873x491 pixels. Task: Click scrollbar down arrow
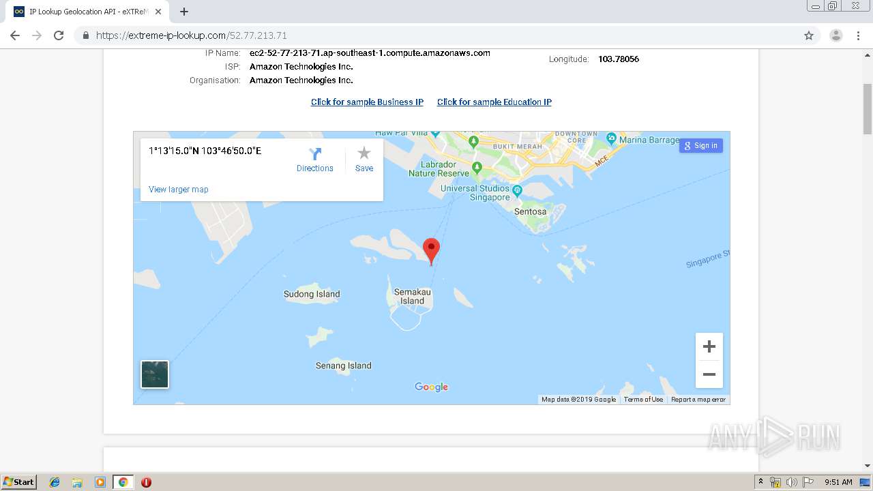(x=868, y=466)
